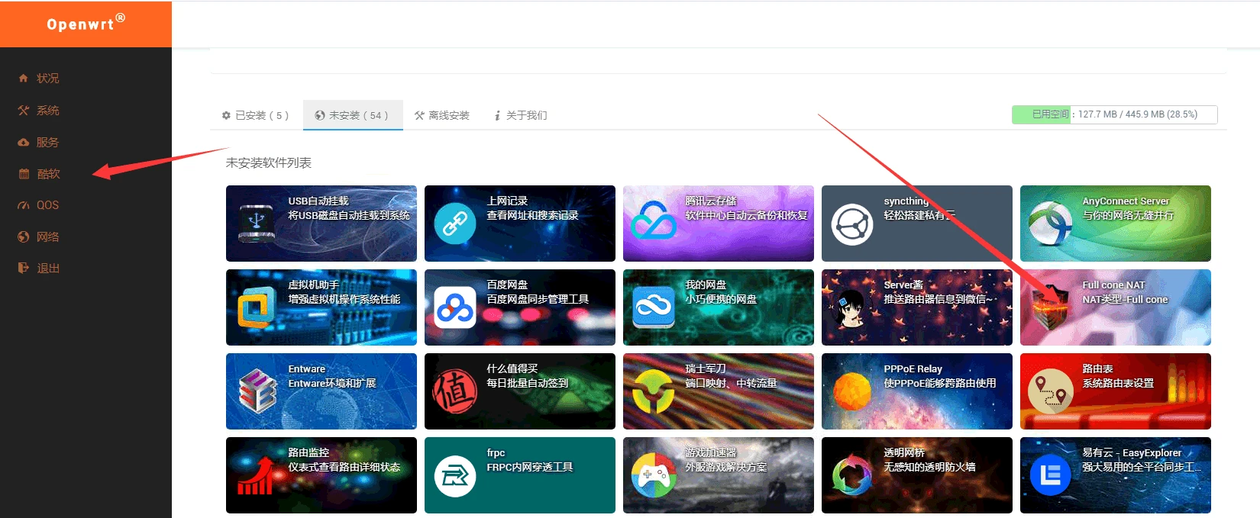Click the 外服游戏解决方案 description
The height and width of the screenshot is (518, 1260).
[x=726, y=468]
